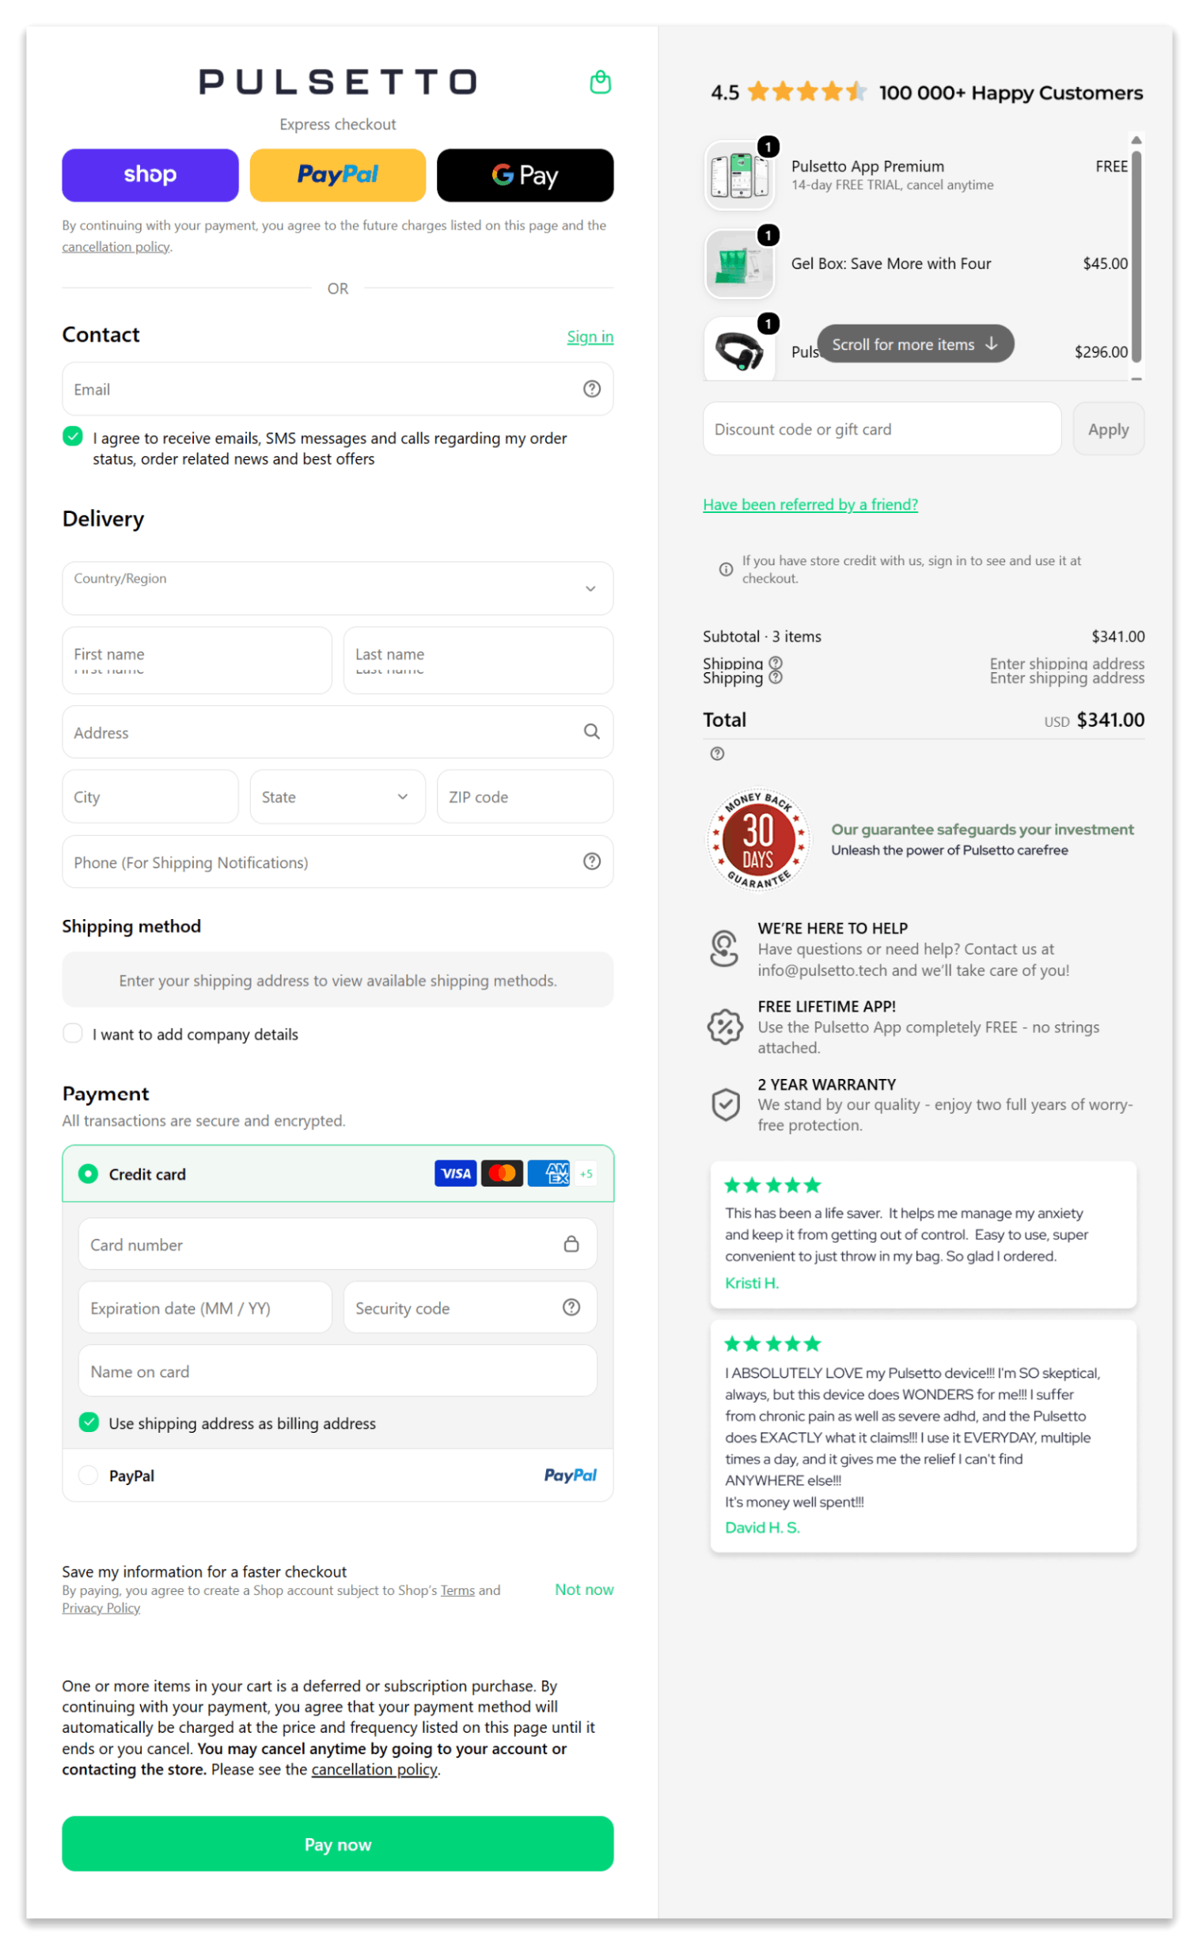Click the 2 Year Warranty shield icon
The height and width of the screenshot is (1945, 1199).
coord(725,1104)
